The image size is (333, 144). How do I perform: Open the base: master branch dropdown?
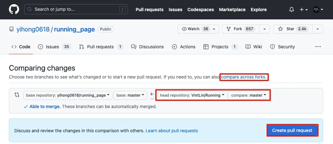point(131,95)
